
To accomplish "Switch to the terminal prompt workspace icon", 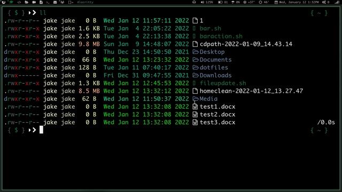I will pos(48,2).
